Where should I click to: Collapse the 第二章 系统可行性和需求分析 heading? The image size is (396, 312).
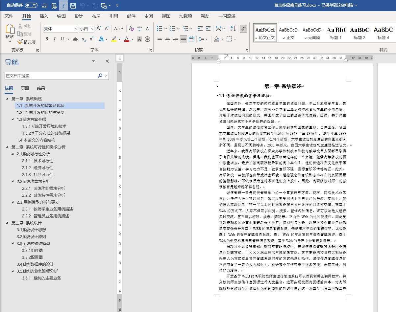[x=8, y=147]
